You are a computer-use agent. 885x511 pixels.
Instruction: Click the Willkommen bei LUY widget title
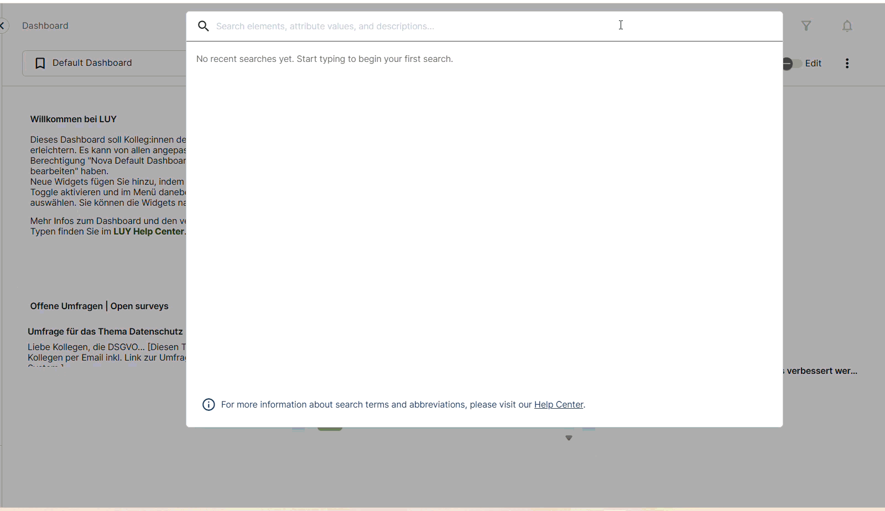[73, 119]
